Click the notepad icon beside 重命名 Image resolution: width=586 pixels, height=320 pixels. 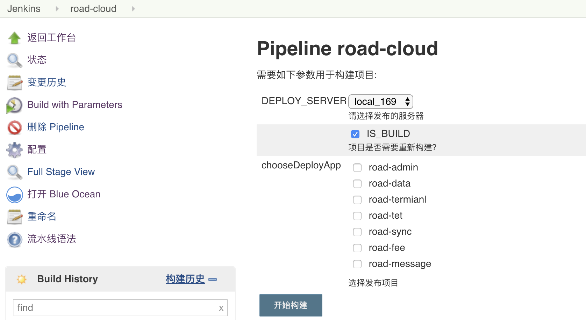coord(15,217)
